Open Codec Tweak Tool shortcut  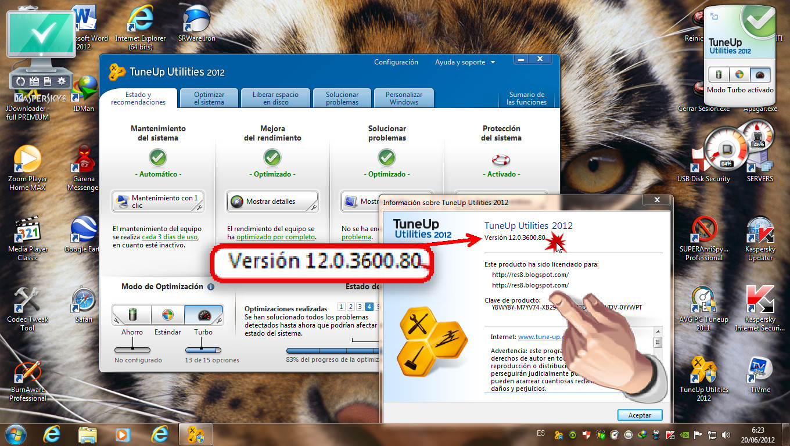(x=28, y=309)
